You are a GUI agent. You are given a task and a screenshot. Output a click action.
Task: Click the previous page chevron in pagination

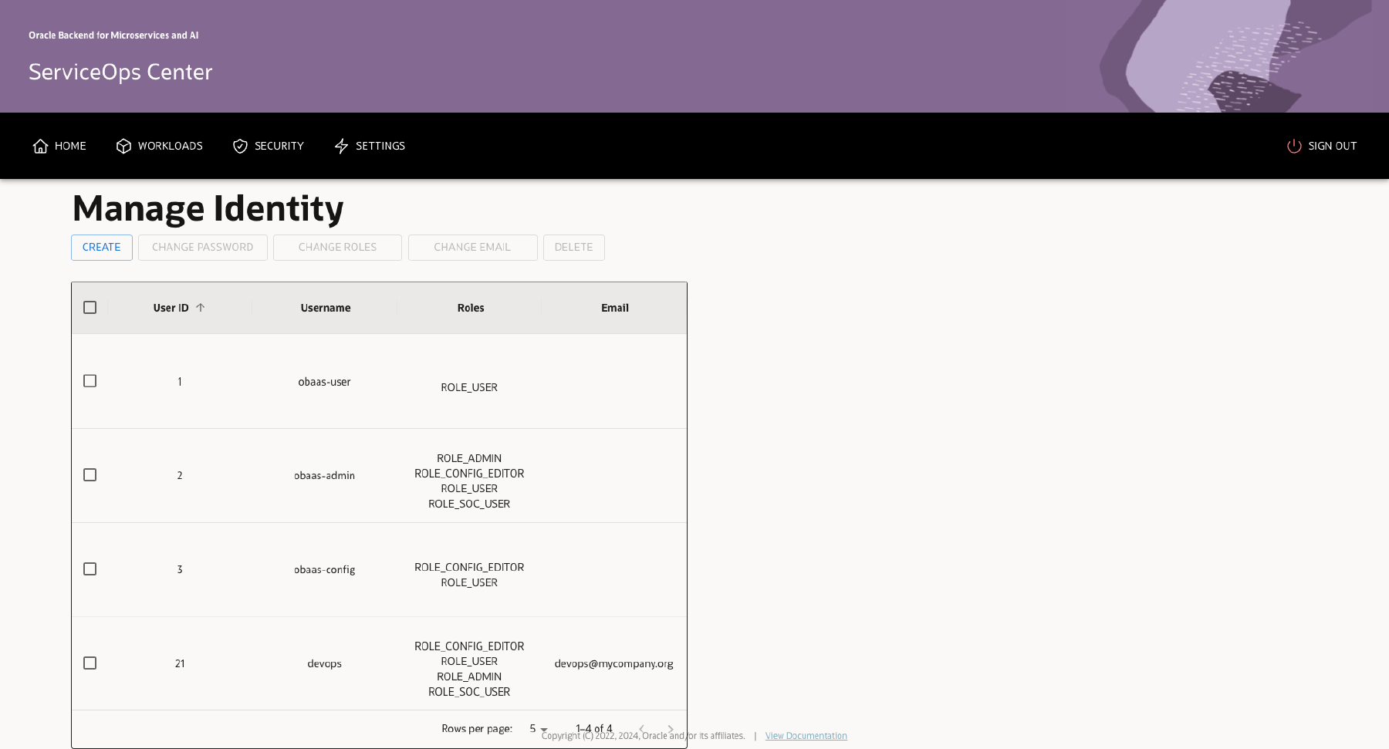tap(641, 729)
